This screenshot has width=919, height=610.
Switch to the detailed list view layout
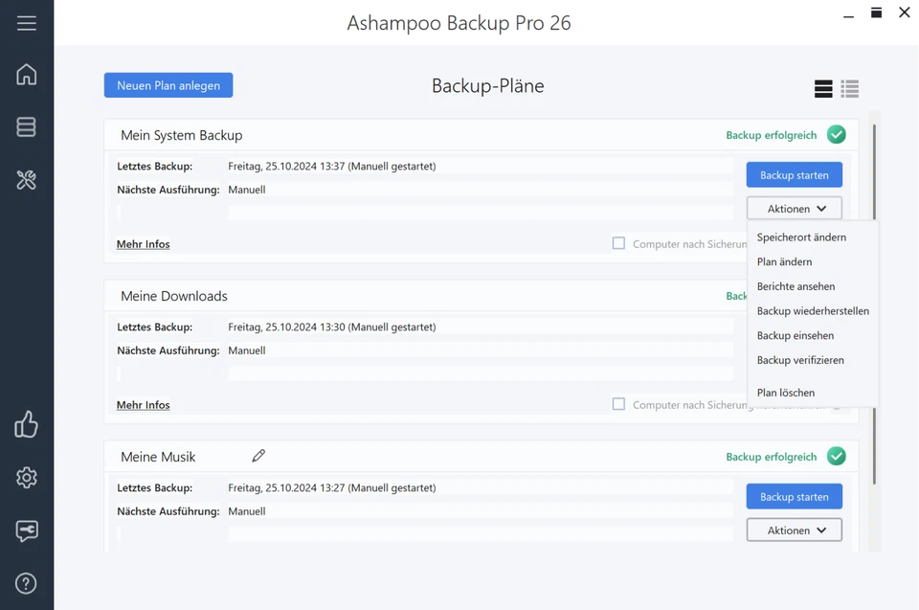[x=849, y=88]
